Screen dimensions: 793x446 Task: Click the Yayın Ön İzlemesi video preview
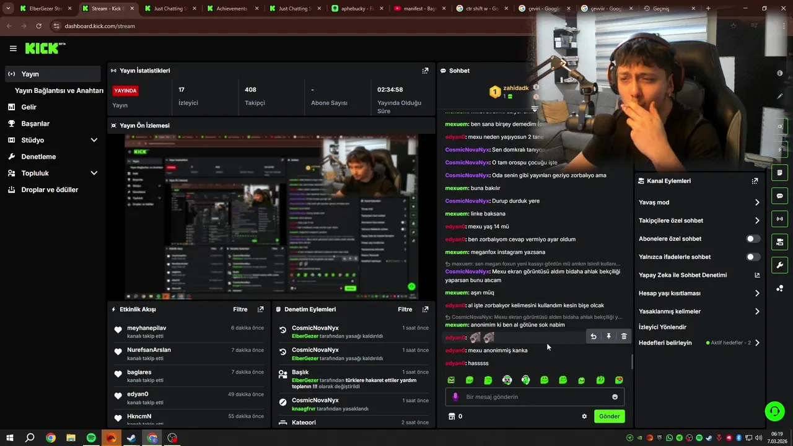(271, 217)
